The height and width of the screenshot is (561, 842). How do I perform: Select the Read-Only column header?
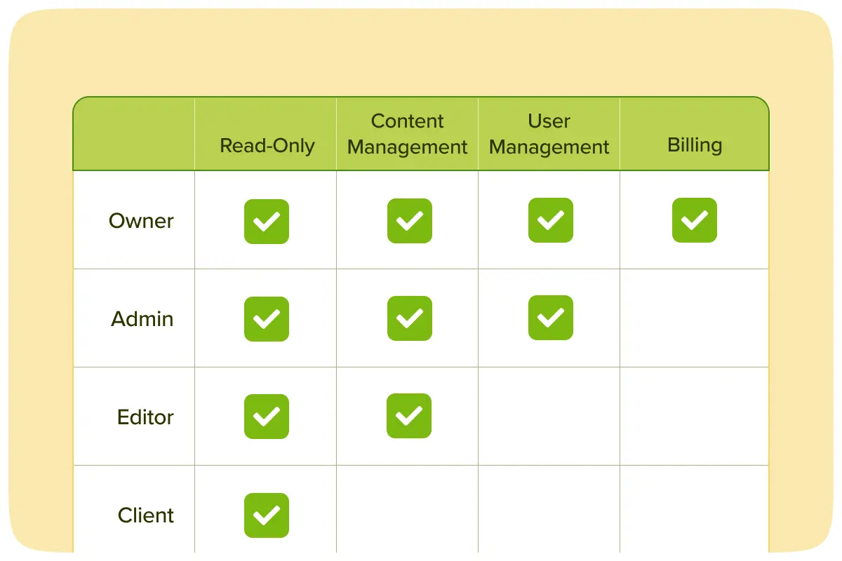[267, 145]
